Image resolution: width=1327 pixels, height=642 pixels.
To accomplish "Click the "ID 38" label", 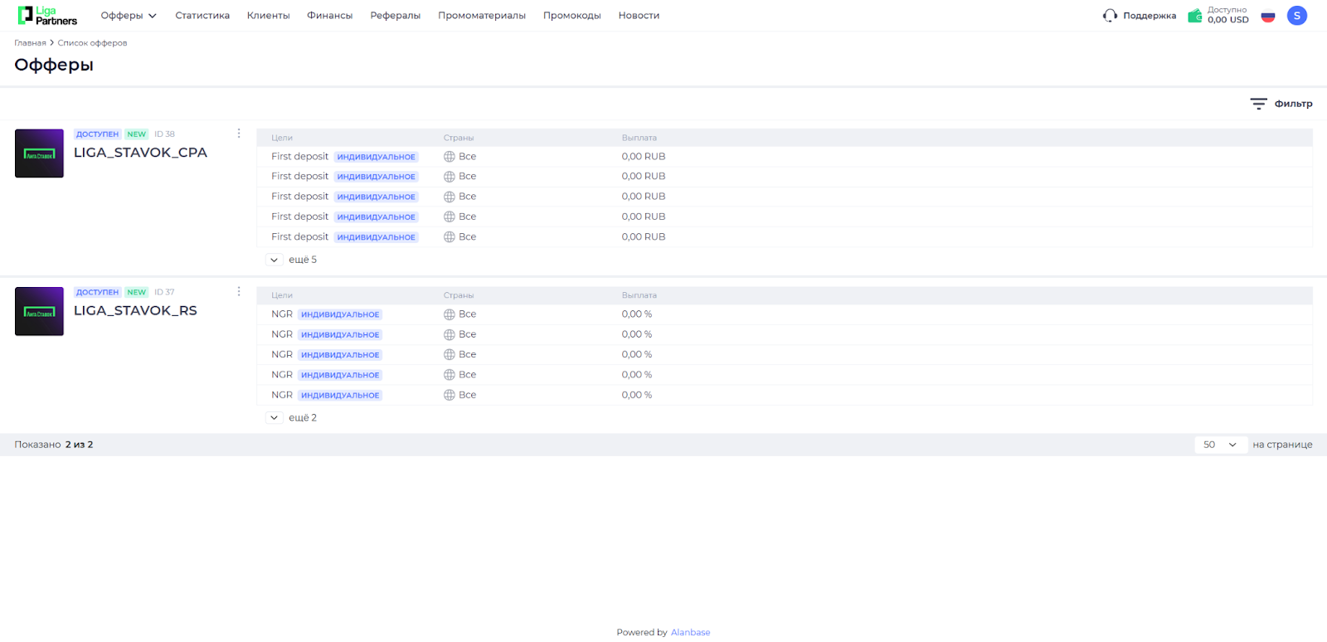I will coord(164,134).
